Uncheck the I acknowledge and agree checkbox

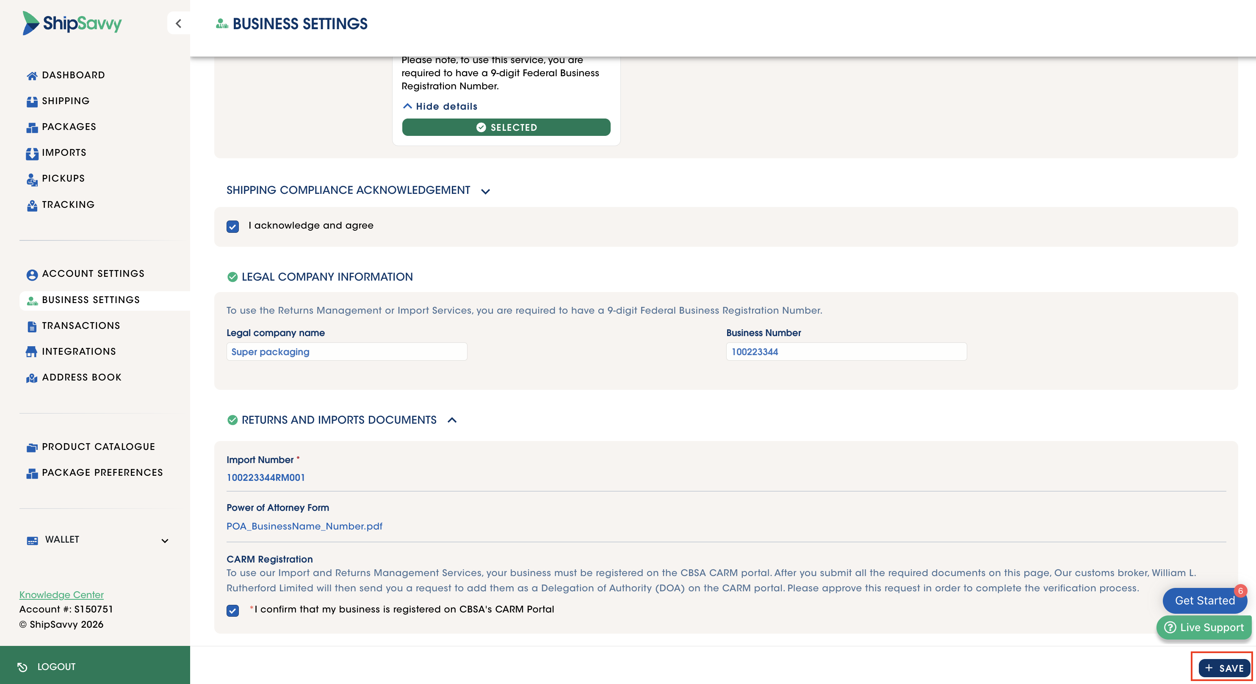tap(232, 226)
